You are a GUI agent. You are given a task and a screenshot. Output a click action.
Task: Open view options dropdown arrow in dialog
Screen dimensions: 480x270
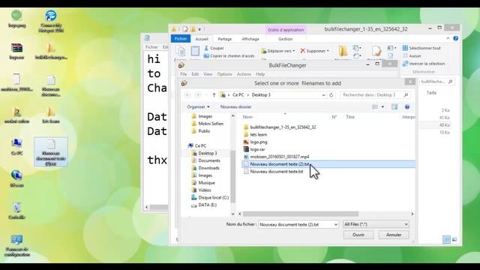[382, 106]
